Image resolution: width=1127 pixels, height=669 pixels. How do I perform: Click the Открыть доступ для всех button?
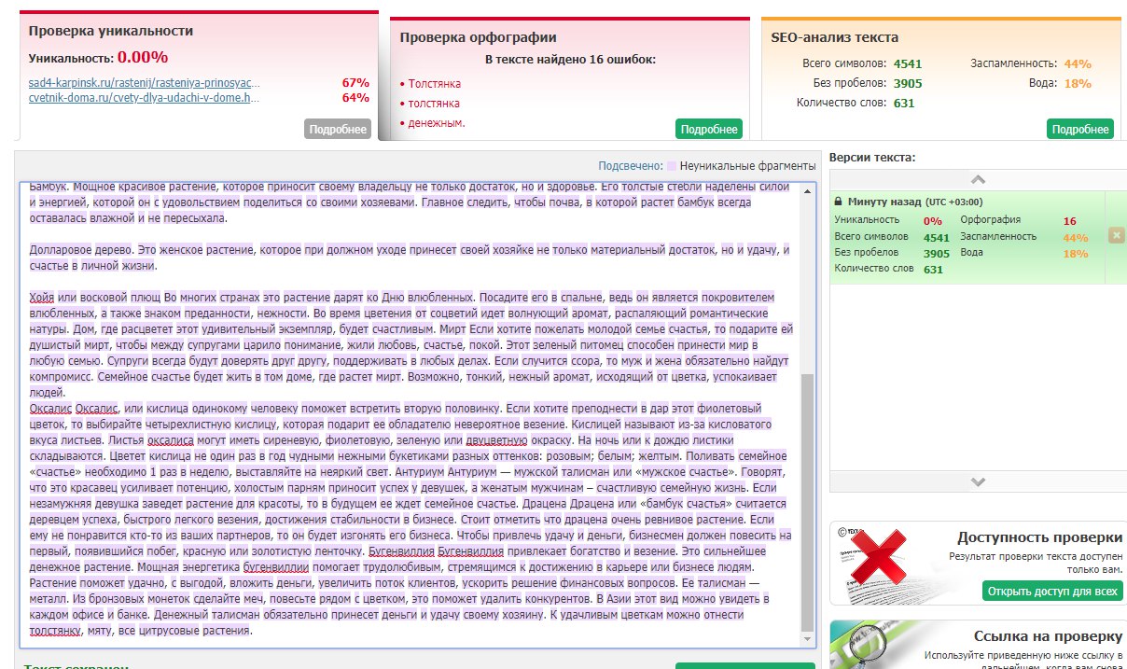(x=1050, y=592)
